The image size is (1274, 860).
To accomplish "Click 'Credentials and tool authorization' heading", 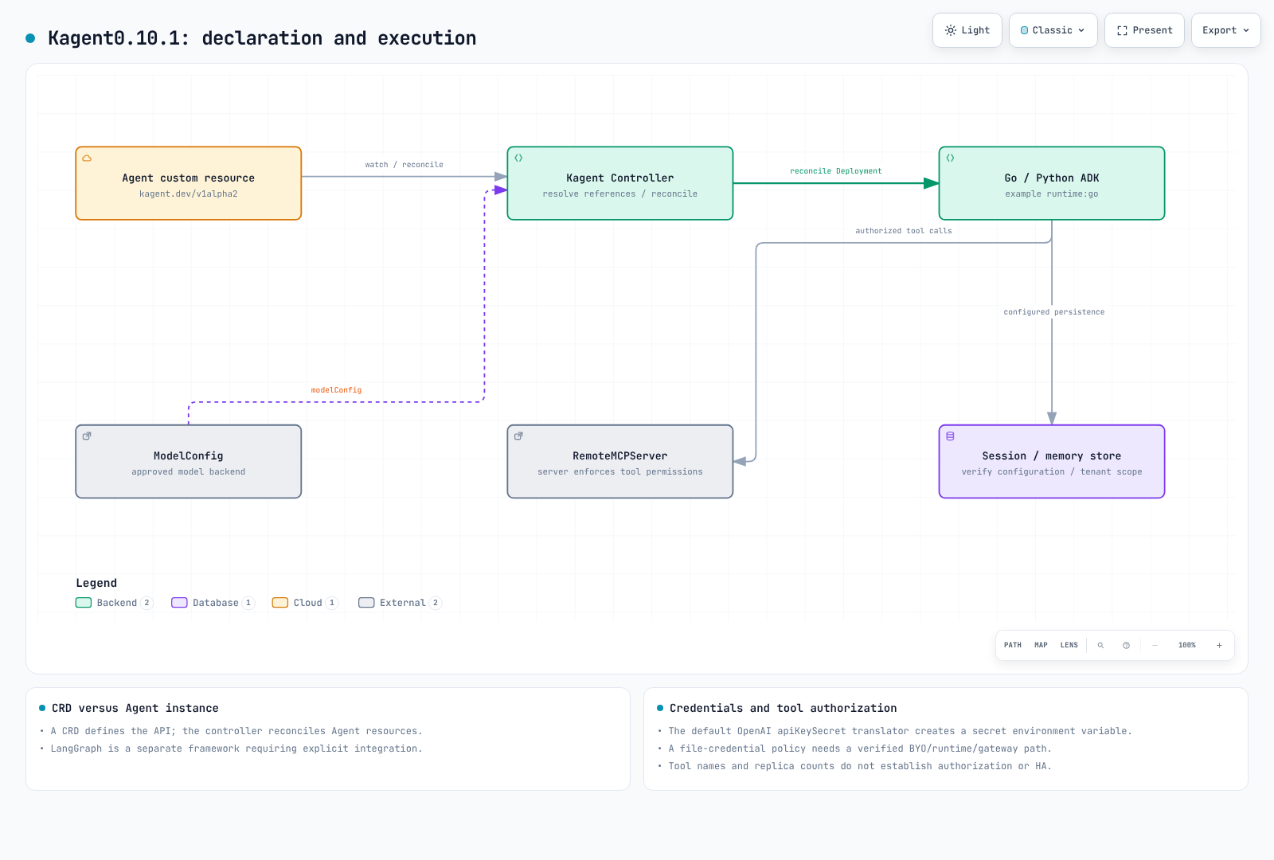I will click(784, 708).
